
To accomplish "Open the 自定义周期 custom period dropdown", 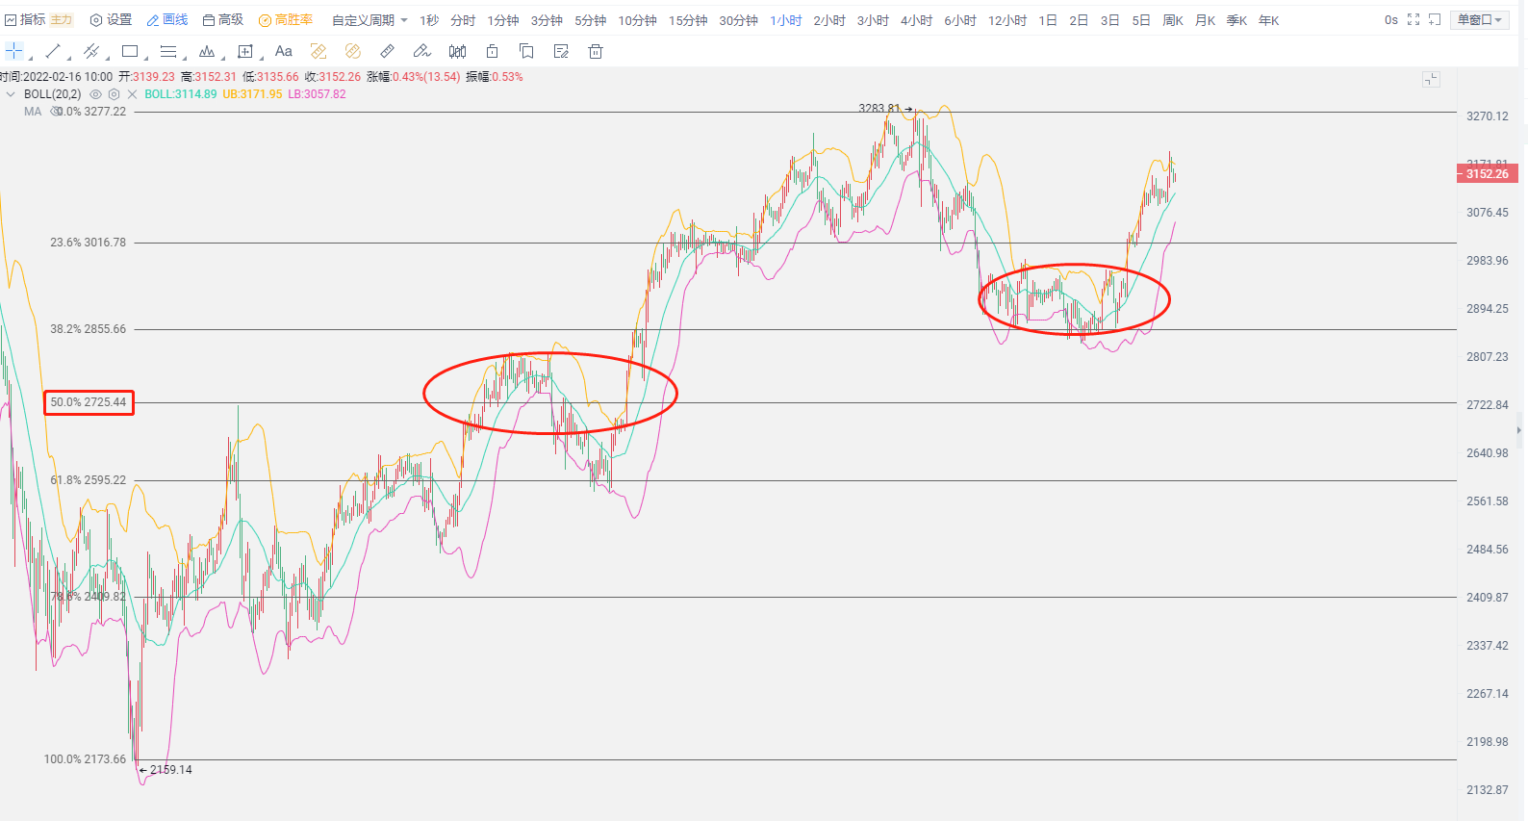I will (369, 20).
